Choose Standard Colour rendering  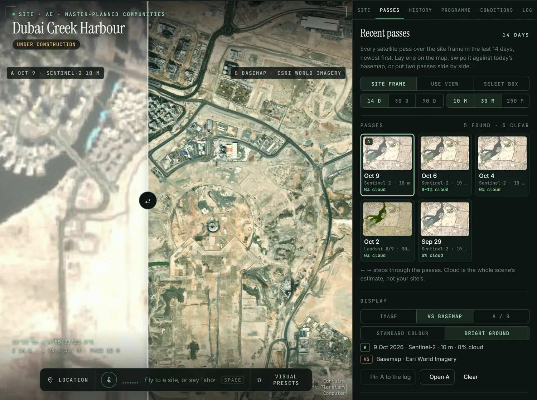(403, 333)
